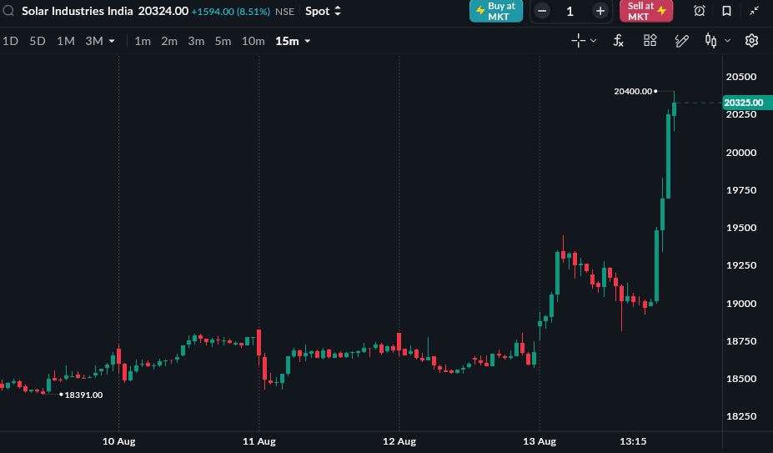Switch to the 1m candle interval
The image size is (773, 453).
point(143,41)
